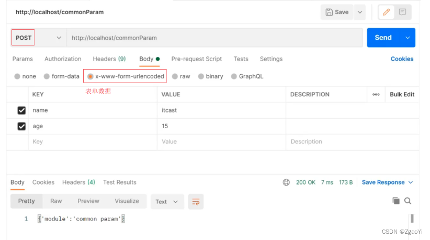Screen dimensions: 430x240
Task: Uncheck the name parameter checkbox
Action: click(x=21, y=110)
